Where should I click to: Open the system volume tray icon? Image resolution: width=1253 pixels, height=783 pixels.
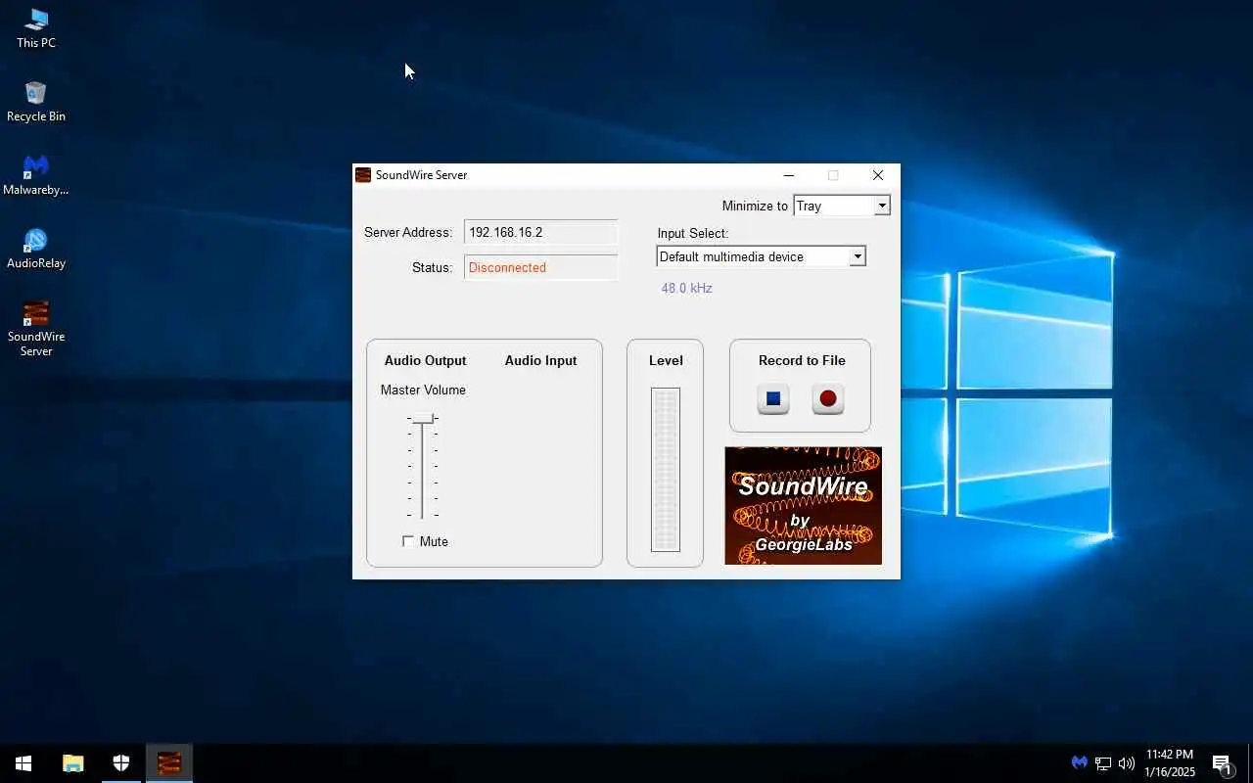point(1127,763)
